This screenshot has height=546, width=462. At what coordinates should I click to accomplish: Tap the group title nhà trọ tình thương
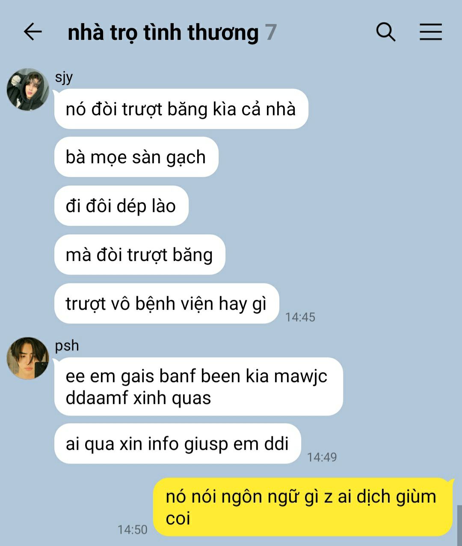click(x=163, y=33)
